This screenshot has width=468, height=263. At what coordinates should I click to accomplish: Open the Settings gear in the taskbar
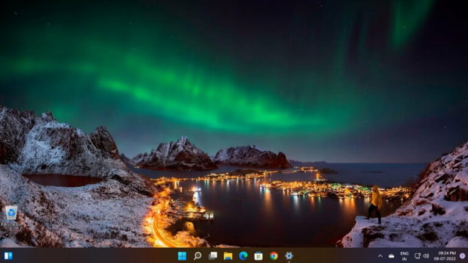[289, 256]
